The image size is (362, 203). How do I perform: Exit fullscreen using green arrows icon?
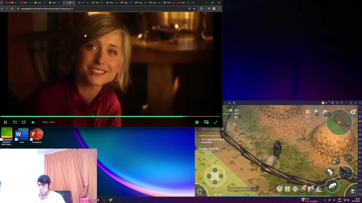216,122
